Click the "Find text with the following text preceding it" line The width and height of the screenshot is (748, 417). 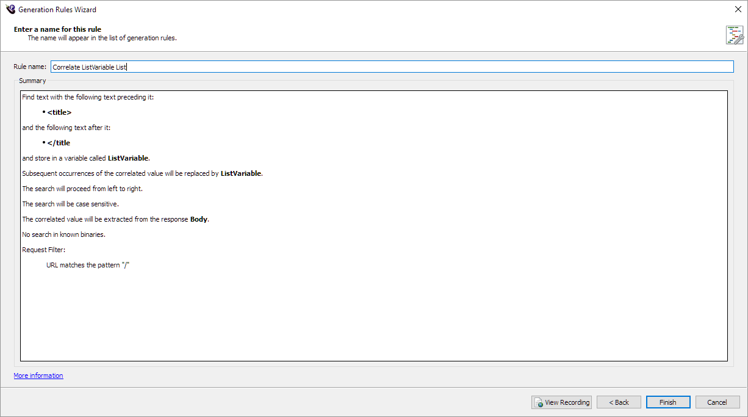coord(88,97)
